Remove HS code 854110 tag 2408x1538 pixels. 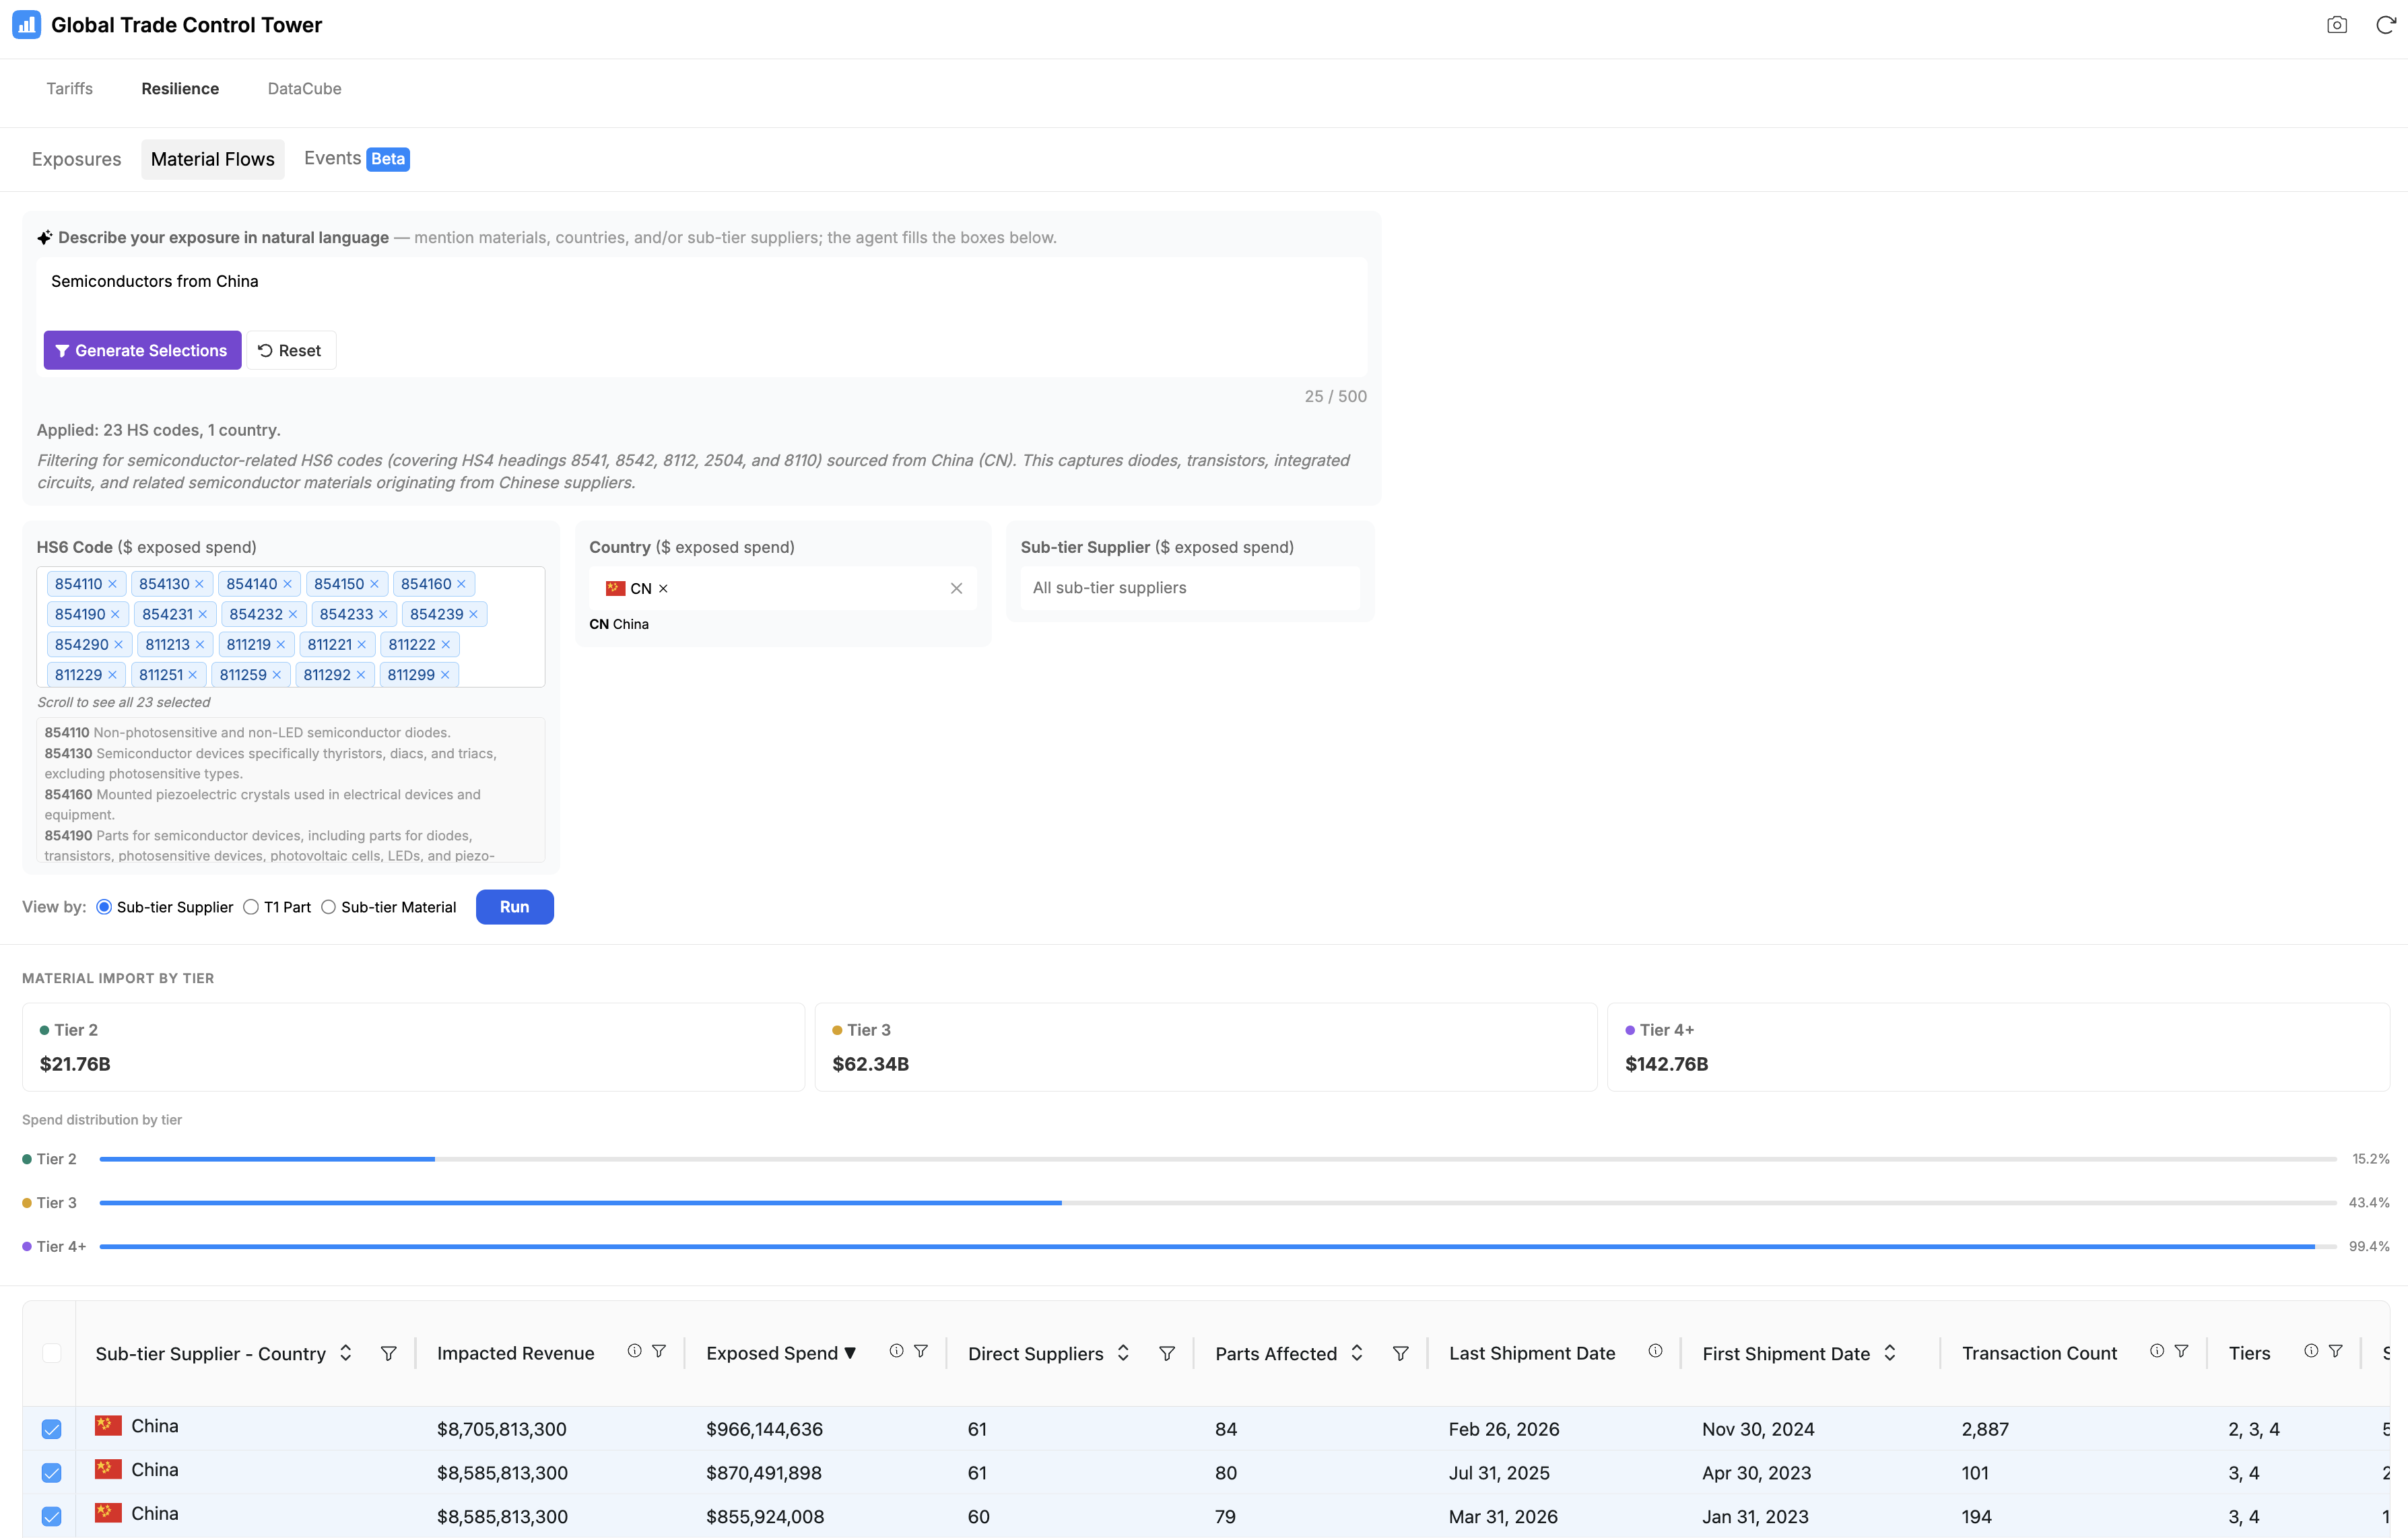pos(113,584)
